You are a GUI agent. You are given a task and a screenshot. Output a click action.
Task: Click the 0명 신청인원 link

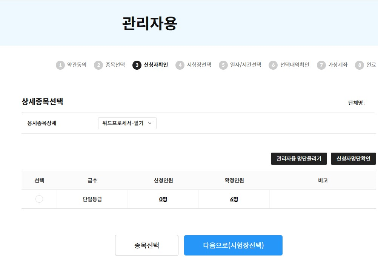(x=163, y=199)
